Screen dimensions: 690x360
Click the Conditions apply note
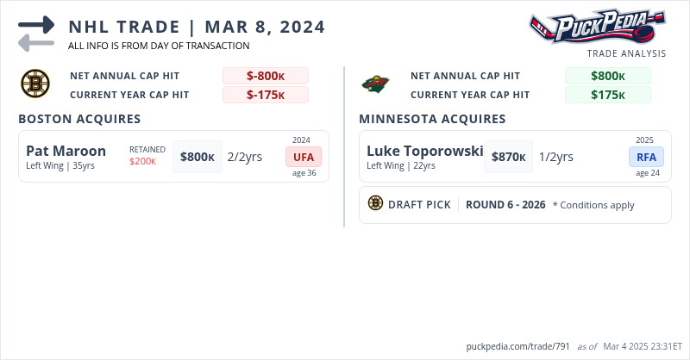coord(593,205)
